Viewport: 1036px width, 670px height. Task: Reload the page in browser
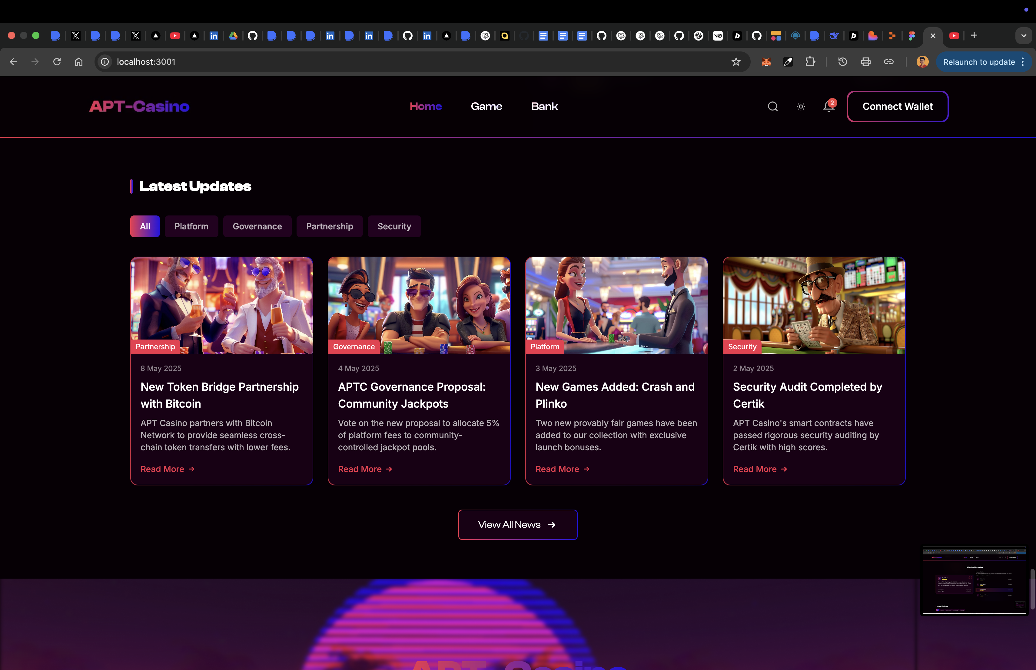[x=57, y=62]
